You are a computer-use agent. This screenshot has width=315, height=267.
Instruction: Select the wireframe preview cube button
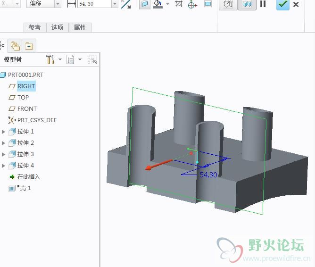point(228,4)
